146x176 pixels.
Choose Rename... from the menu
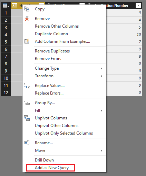[44, 143]
